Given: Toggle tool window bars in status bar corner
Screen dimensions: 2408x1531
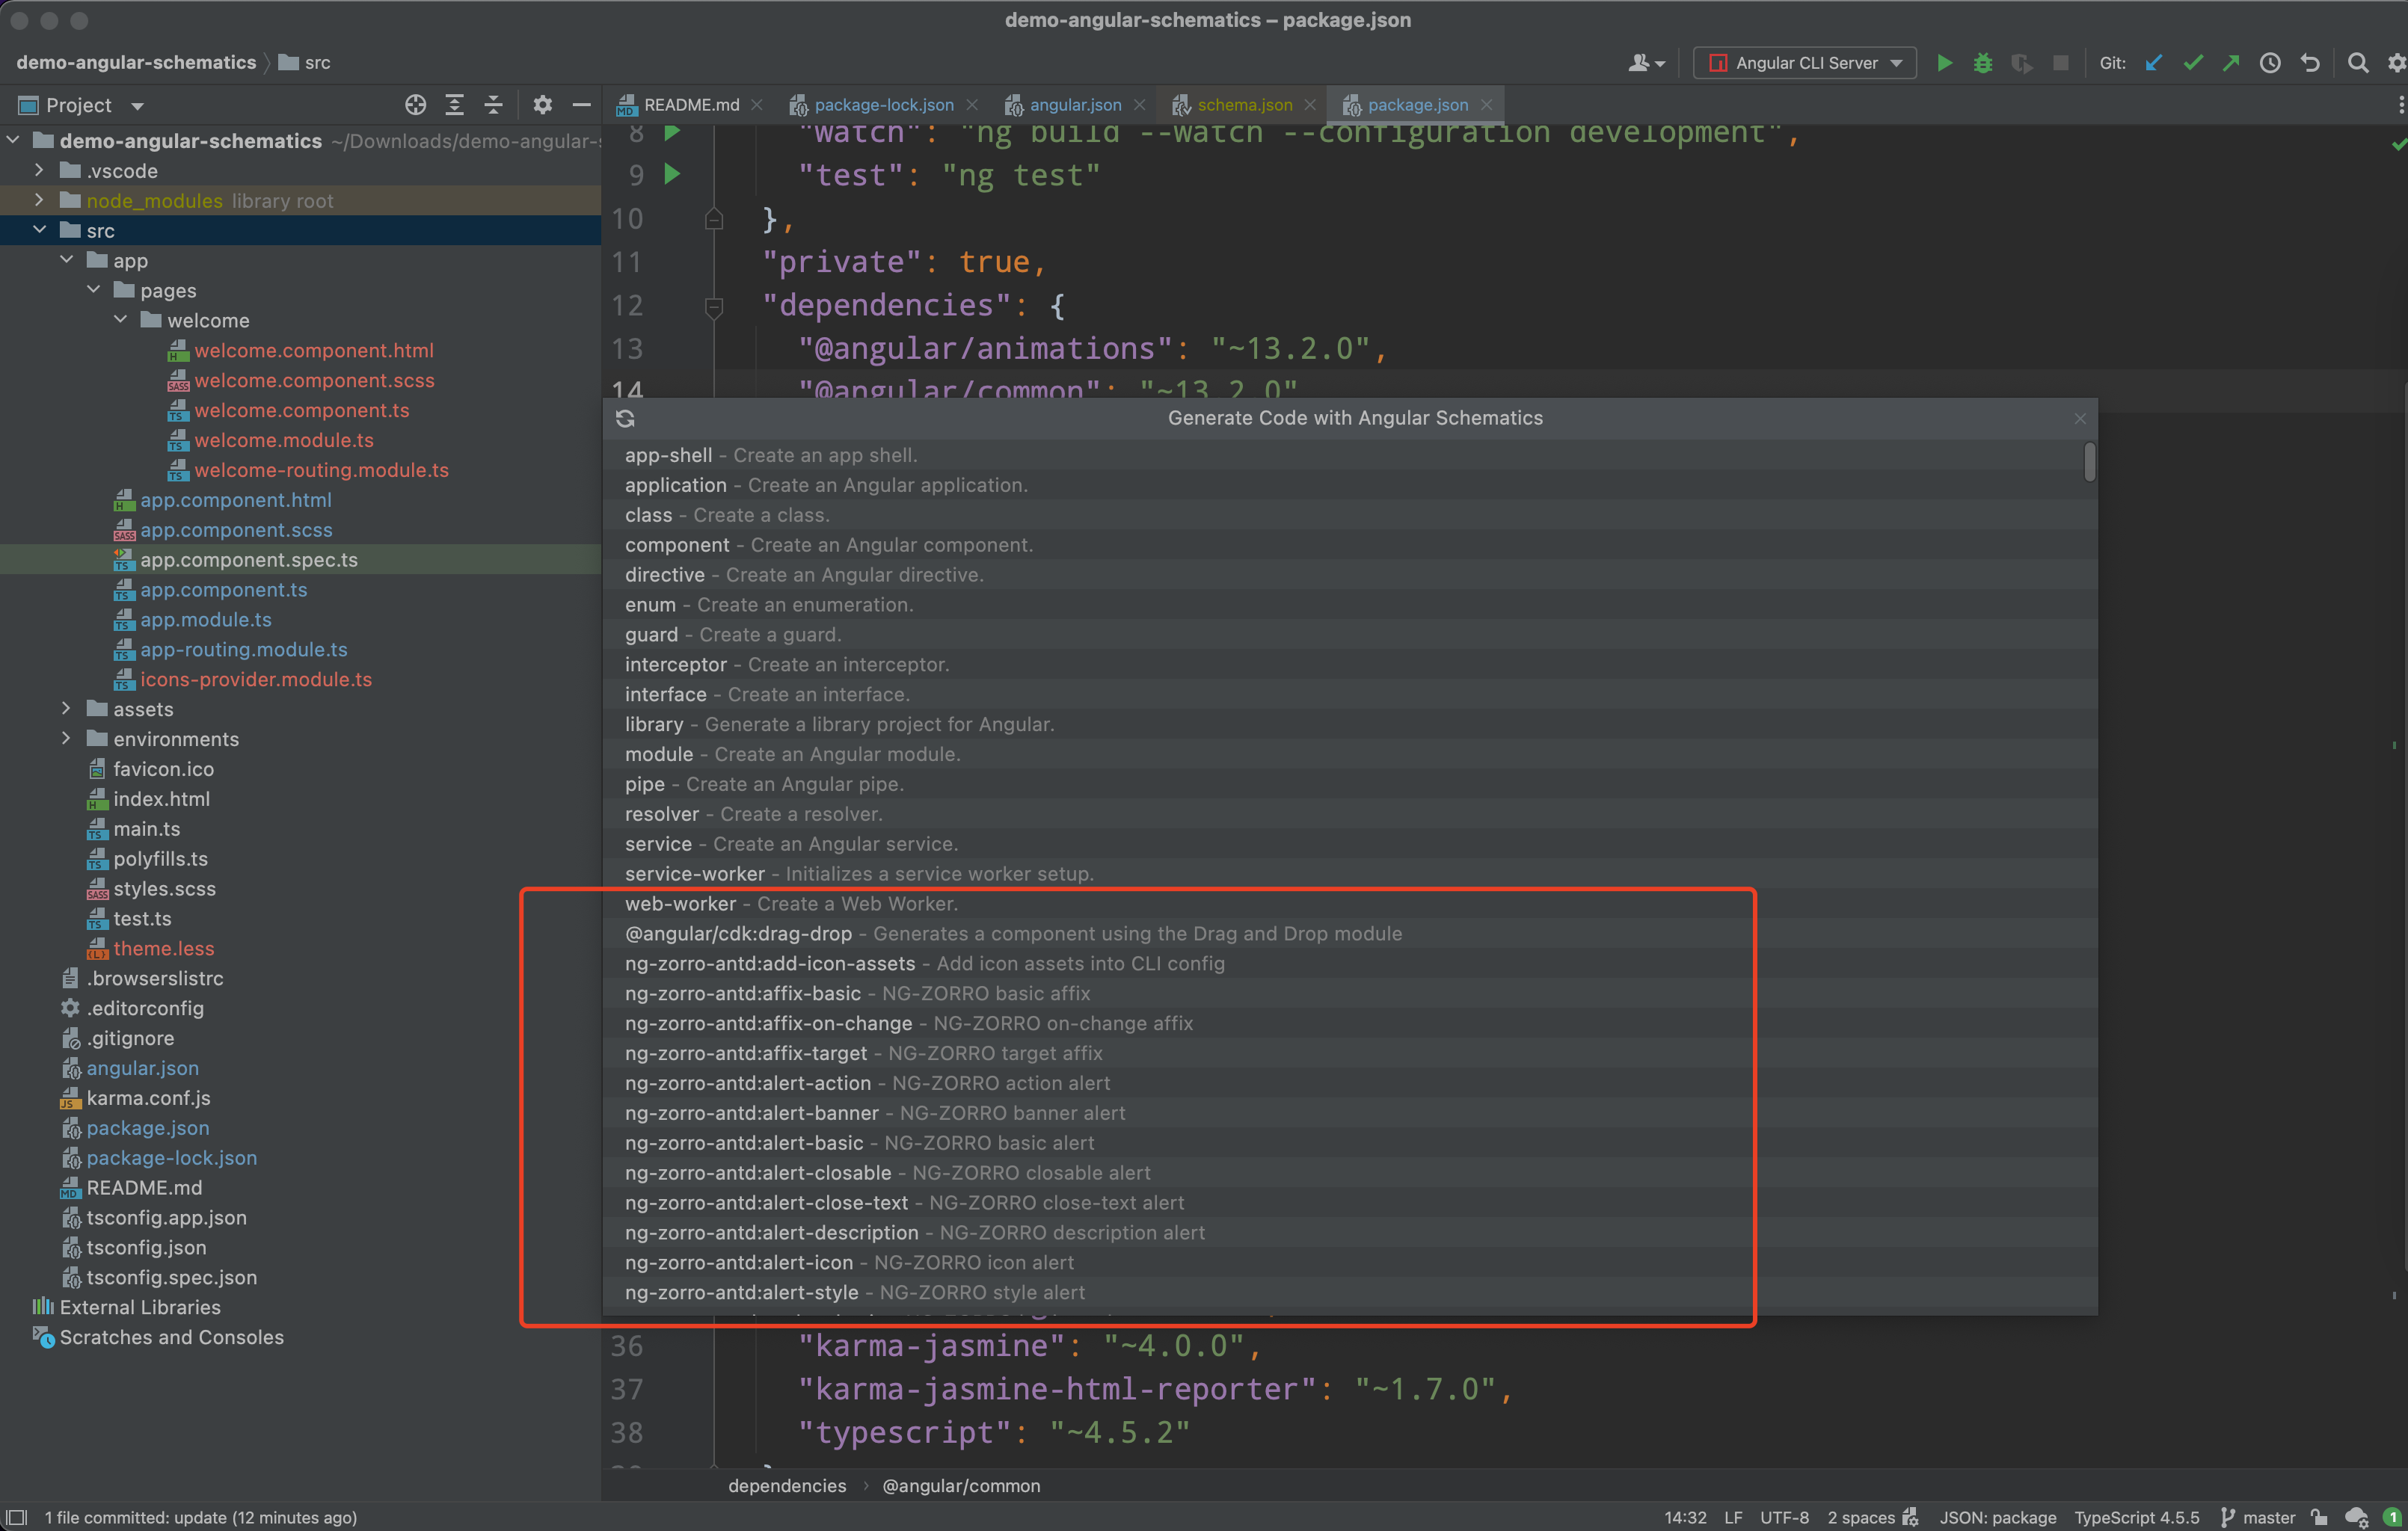Looking at the screenshot, I should (x=17, y=1517).
